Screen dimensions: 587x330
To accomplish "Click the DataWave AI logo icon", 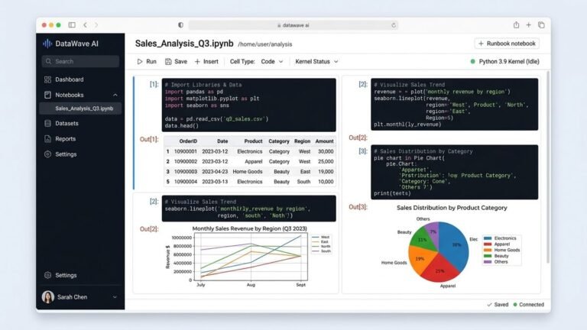I will 47,44.
